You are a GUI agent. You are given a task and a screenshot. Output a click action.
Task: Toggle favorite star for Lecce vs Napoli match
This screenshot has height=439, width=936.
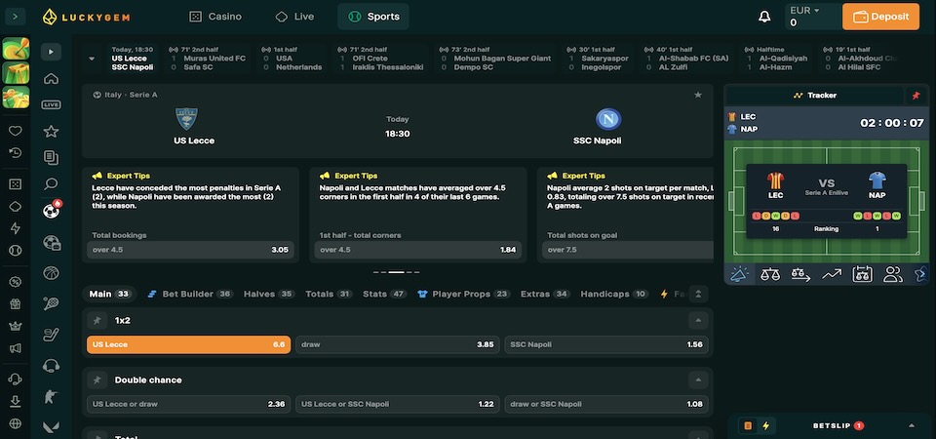[698, 95]
